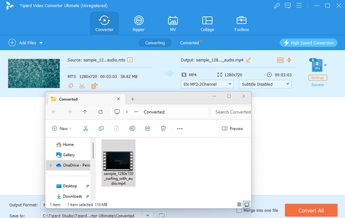This screenshot has width=345, height=218.
Task: Go back in File Explorer
Action: [54, 112]
